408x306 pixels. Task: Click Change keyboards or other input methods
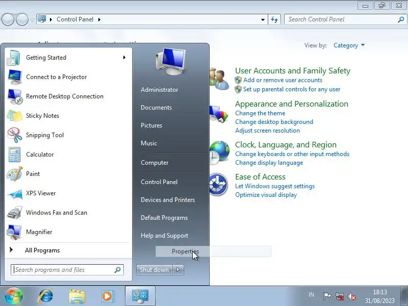point(292,154)
